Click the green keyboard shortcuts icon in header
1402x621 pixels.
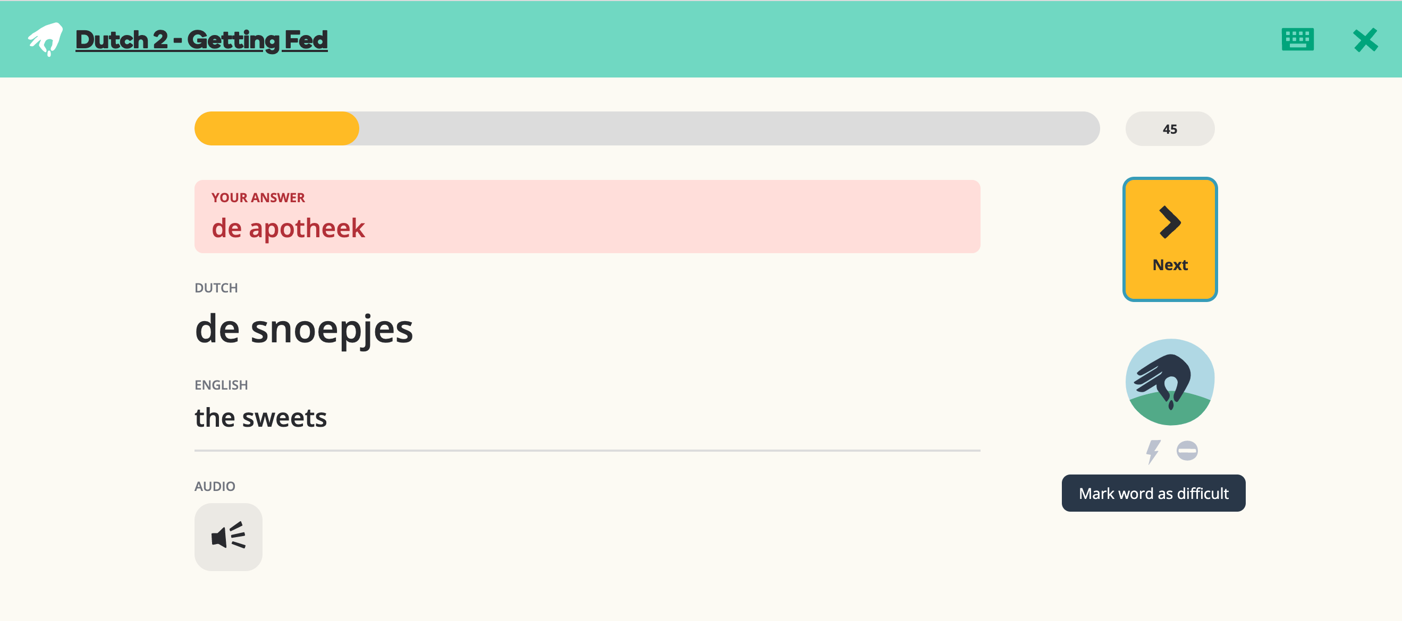(x=1298, y=39)
